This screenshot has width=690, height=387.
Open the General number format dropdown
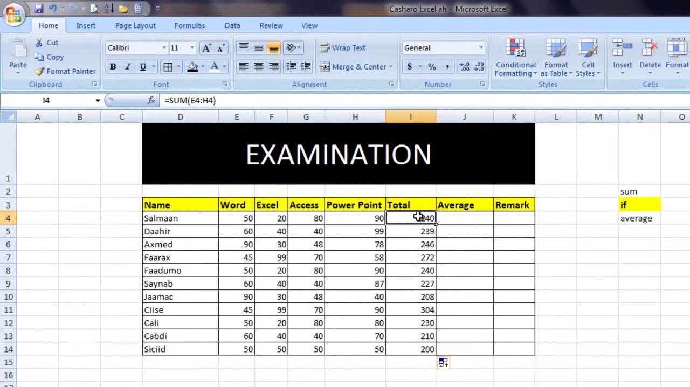(x=481, y=48)
